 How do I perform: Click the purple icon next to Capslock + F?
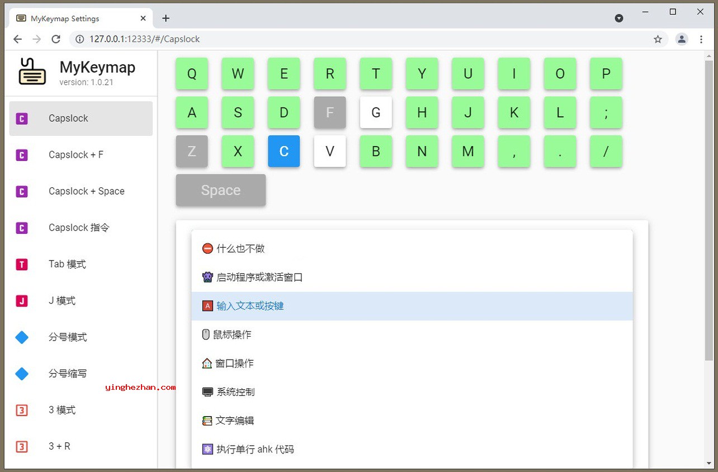tap(22, 155)
